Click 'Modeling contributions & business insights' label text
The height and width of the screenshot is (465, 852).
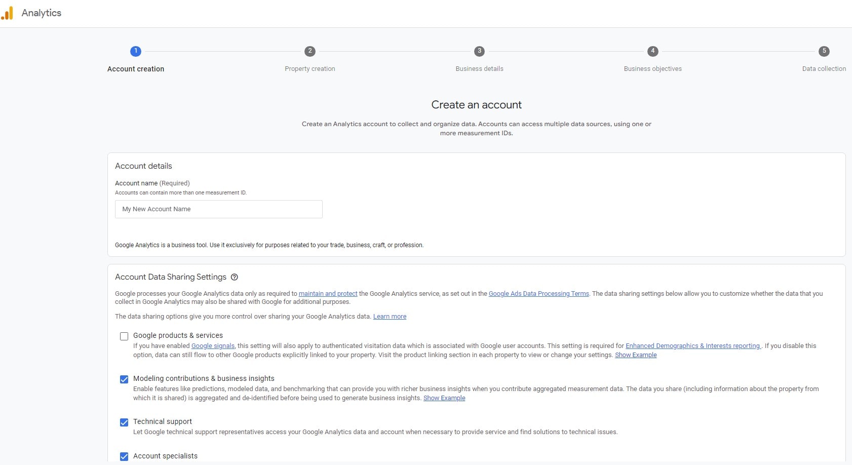(204, 379)
